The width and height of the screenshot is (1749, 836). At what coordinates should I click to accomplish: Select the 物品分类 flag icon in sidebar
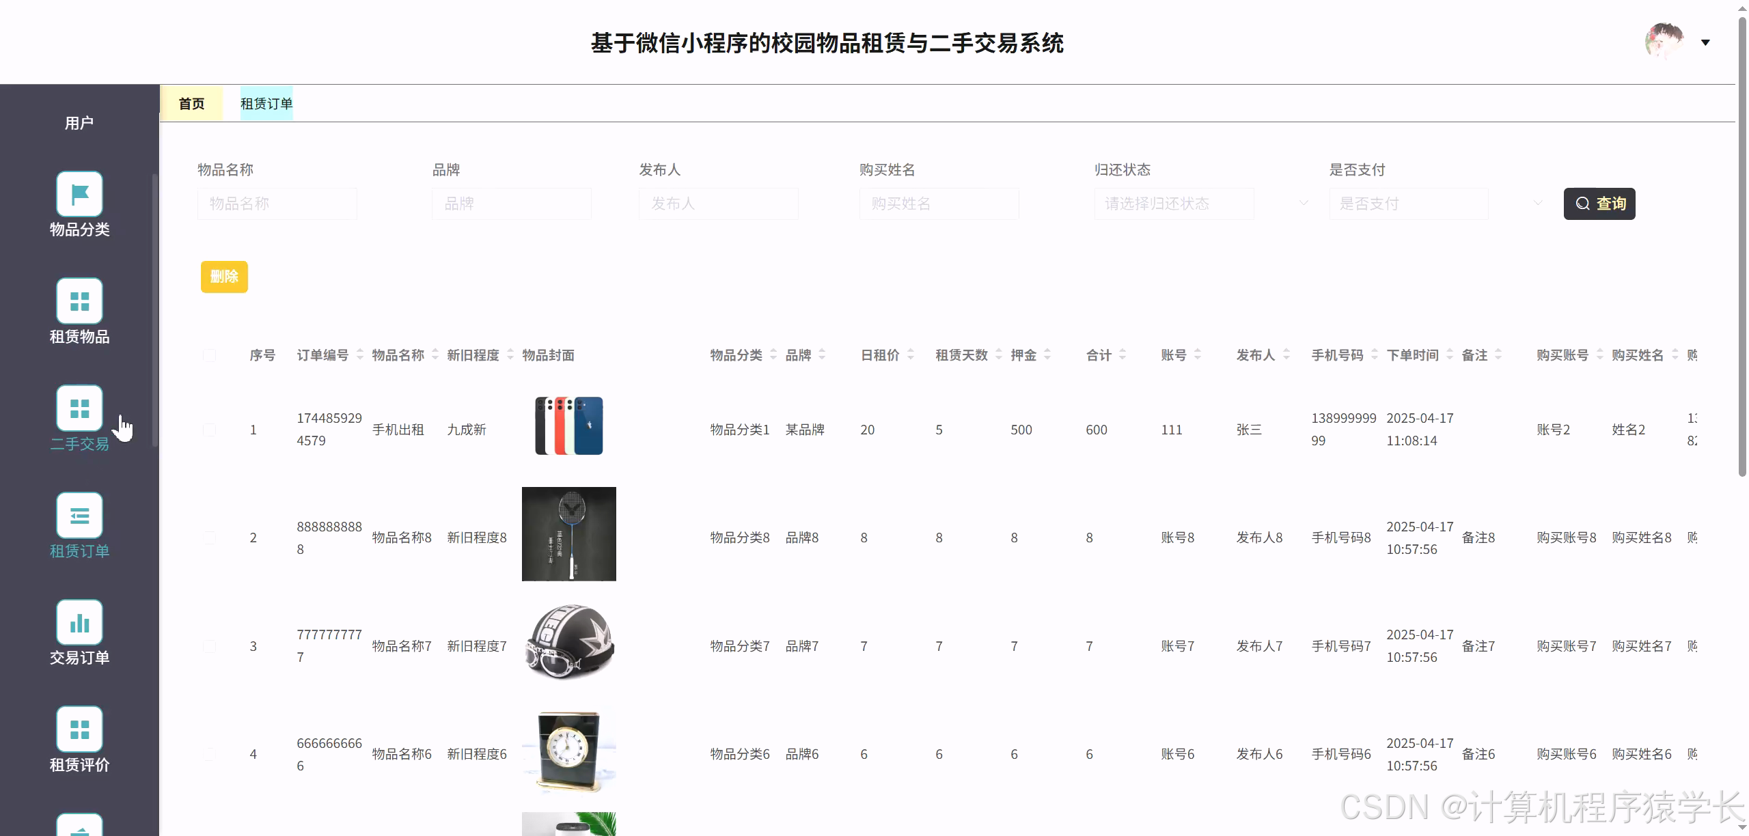[x=79, y=193]
